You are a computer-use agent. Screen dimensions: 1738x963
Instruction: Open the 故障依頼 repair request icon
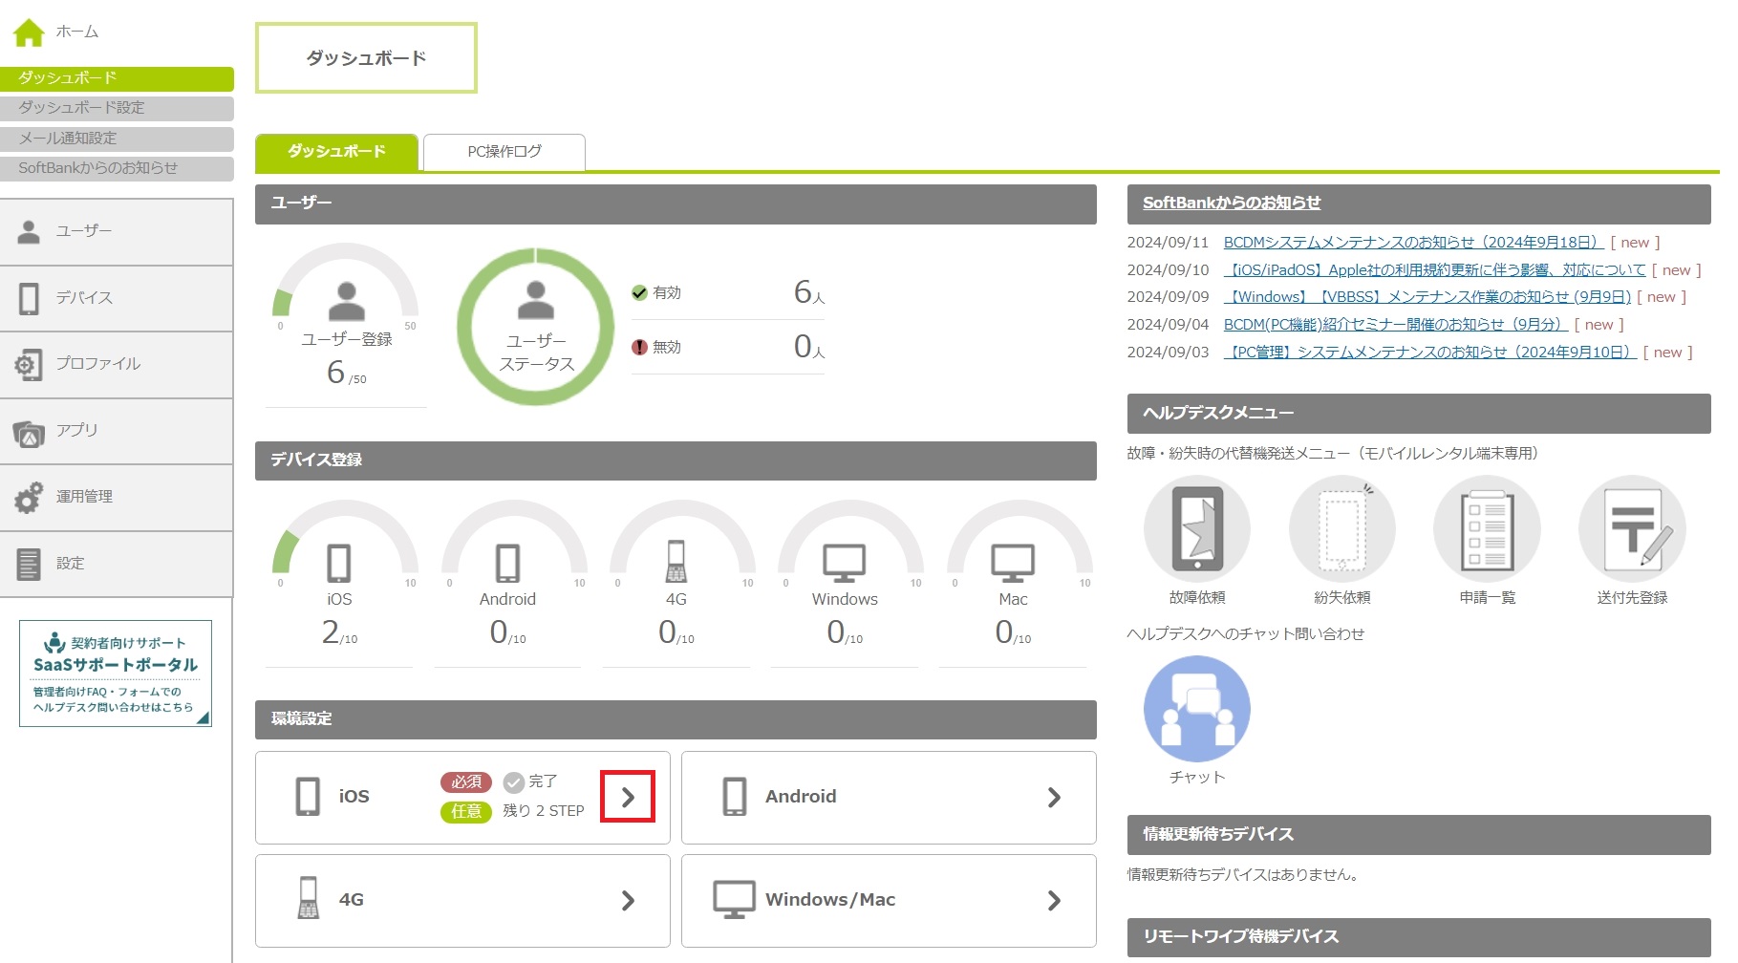pos(1196,529)
